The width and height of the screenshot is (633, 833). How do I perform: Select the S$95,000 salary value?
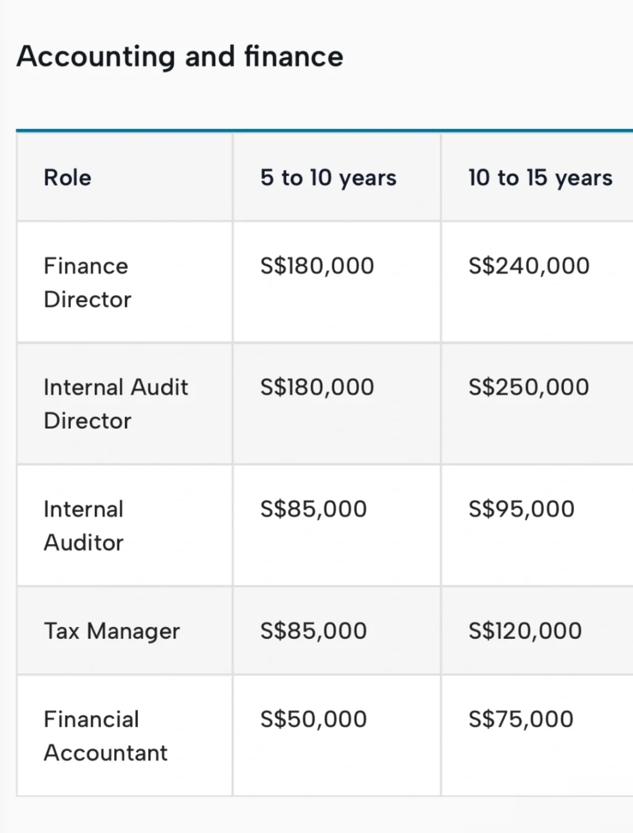tap(522, 509)
